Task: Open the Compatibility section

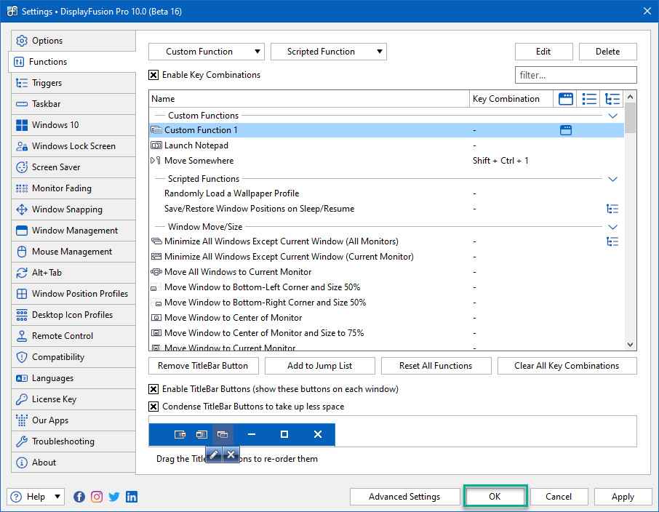Action: tap(73, 357)
